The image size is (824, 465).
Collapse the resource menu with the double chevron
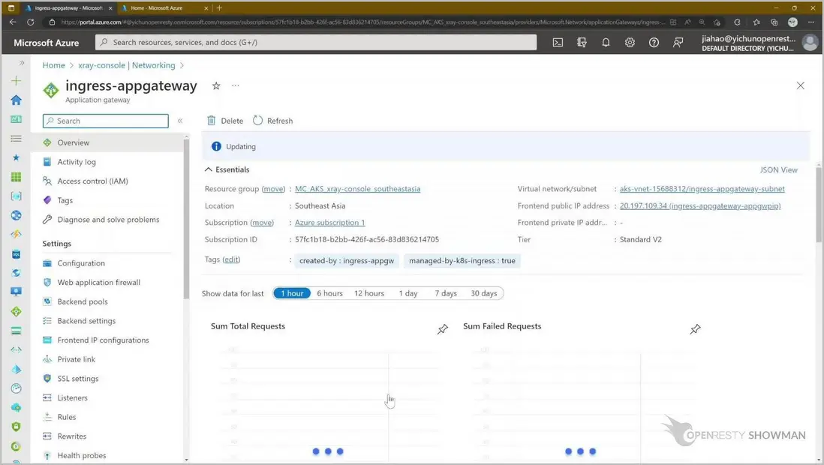pyautogui.click(x=179, y=121)
